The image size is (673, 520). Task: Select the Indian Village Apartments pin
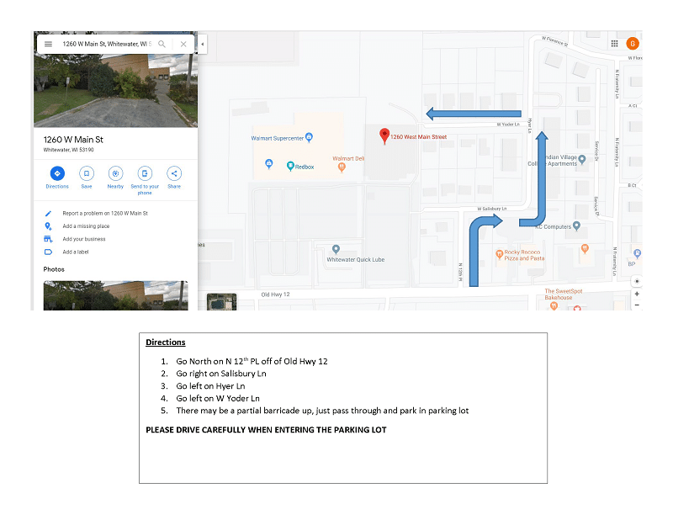582,159
